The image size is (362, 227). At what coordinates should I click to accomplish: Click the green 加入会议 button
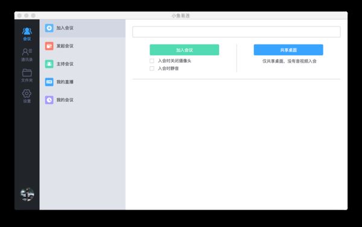(184, 50)
